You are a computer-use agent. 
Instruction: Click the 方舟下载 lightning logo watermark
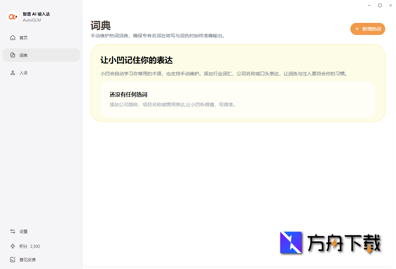291,242
